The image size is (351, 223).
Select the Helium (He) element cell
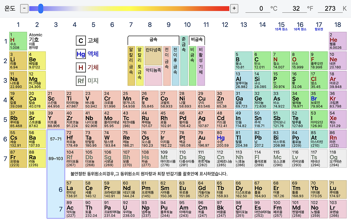click(x=338, y=41)
